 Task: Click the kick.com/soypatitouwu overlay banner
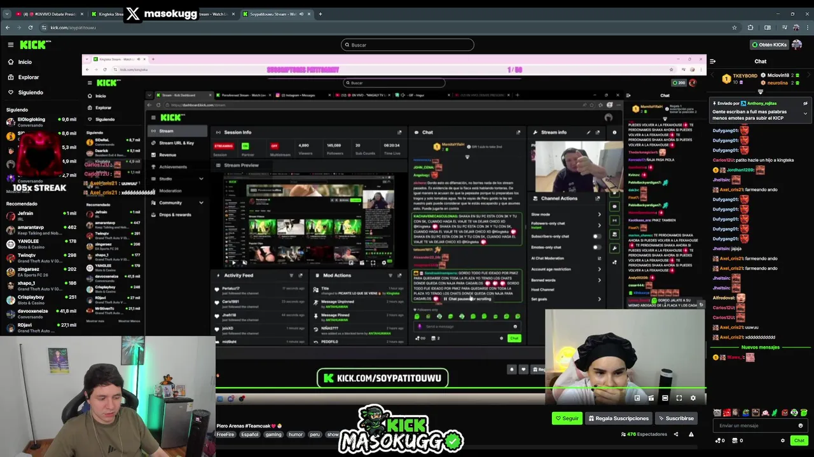point(383,378)
